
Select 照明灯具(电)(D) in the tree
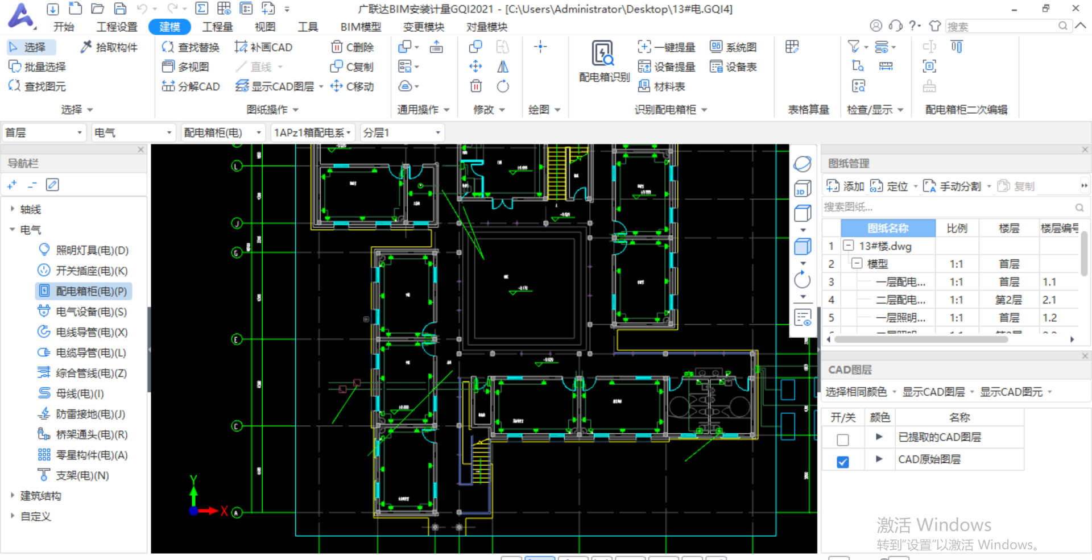pos(84,250)
